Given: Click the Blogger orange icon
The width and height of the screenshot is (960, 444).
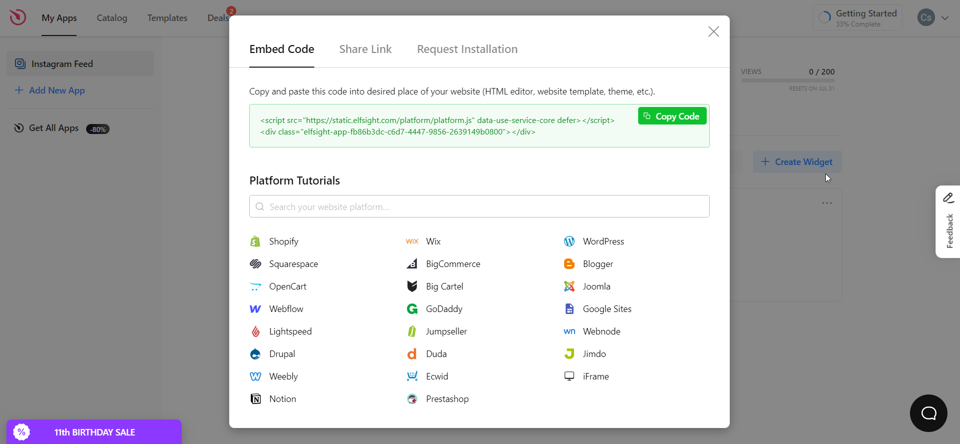Looking at the screenshot, I should tap(569, 264).
